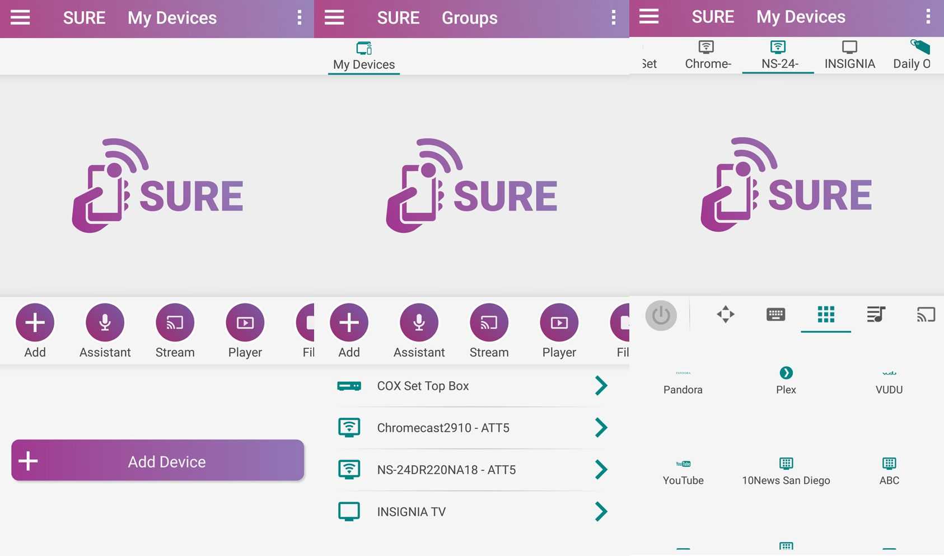Switch to the Chrome- device tab
The height and width of the screenshot is (556, 944).
[x=708, y=55]
